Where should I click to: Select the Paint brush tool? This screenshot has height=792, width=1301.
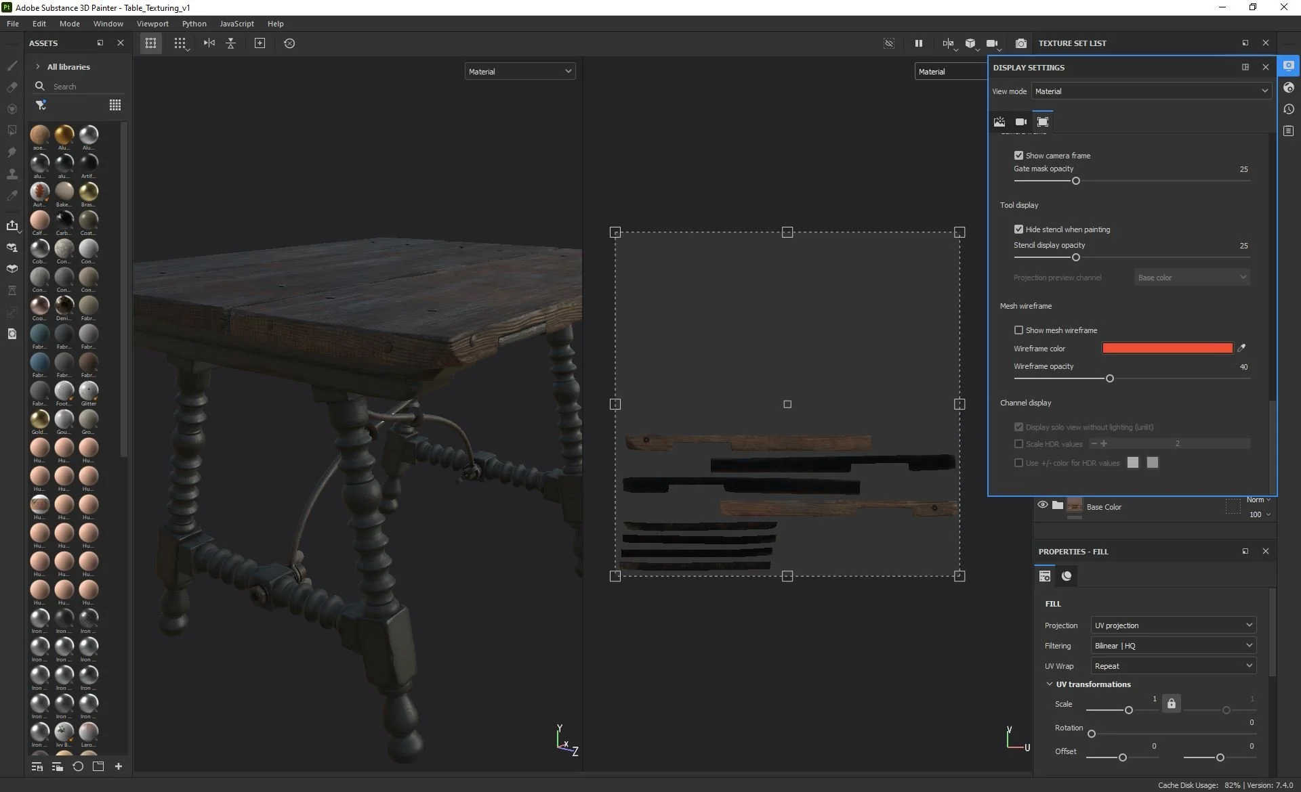(12, 66)
